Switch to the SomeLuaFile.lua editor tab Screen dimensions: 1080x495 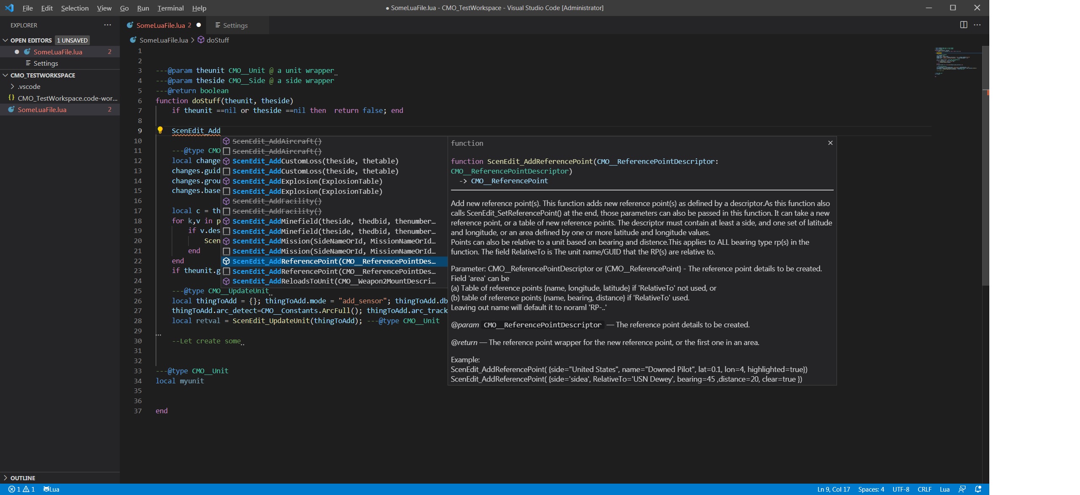click(x=164, y=25)
